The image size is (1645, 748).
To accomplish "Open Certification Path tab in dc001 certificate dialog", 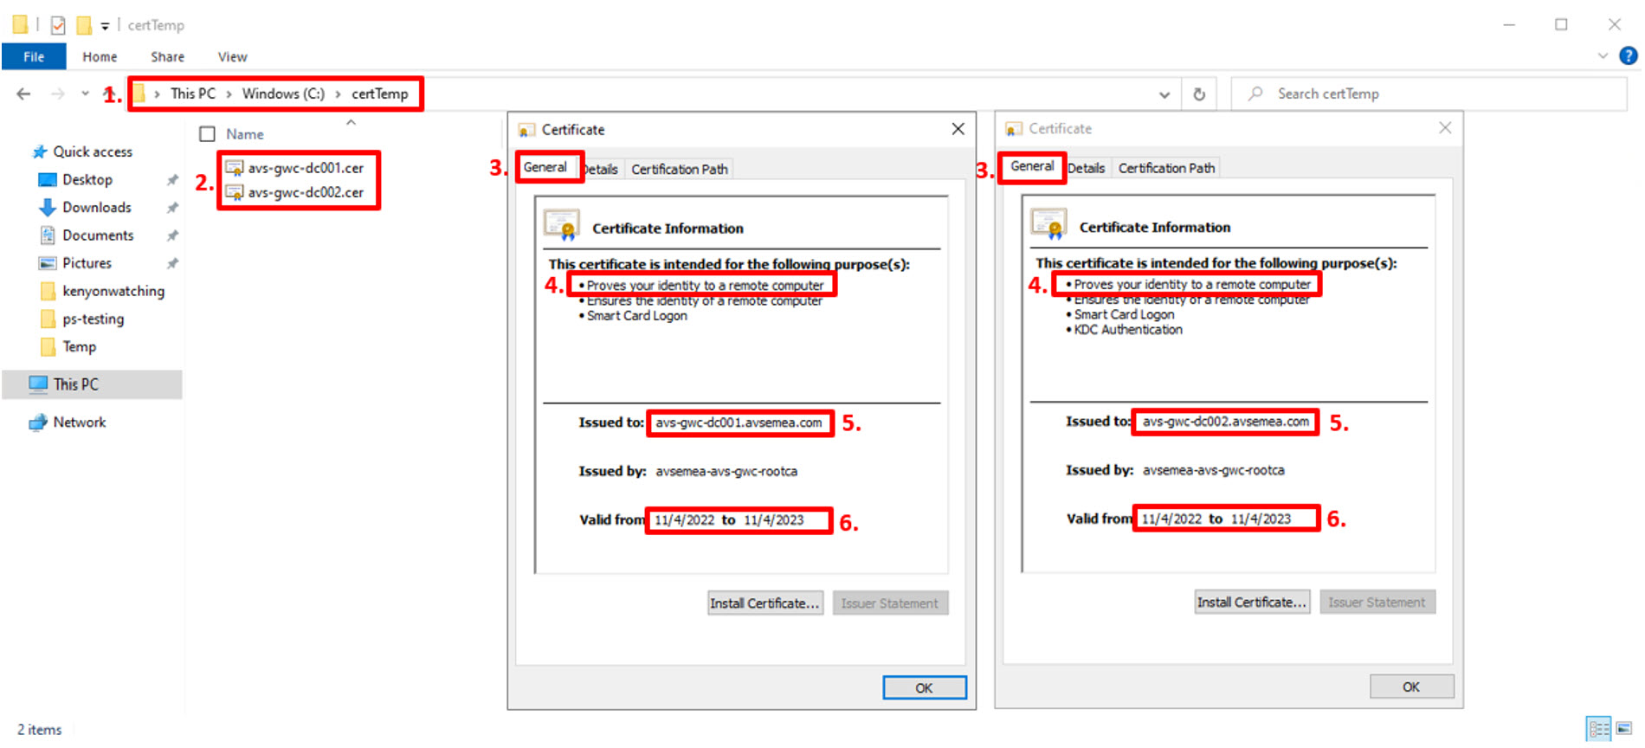I will 680,169.
